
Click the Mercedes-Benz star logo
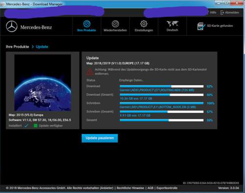tap(12, 26)
